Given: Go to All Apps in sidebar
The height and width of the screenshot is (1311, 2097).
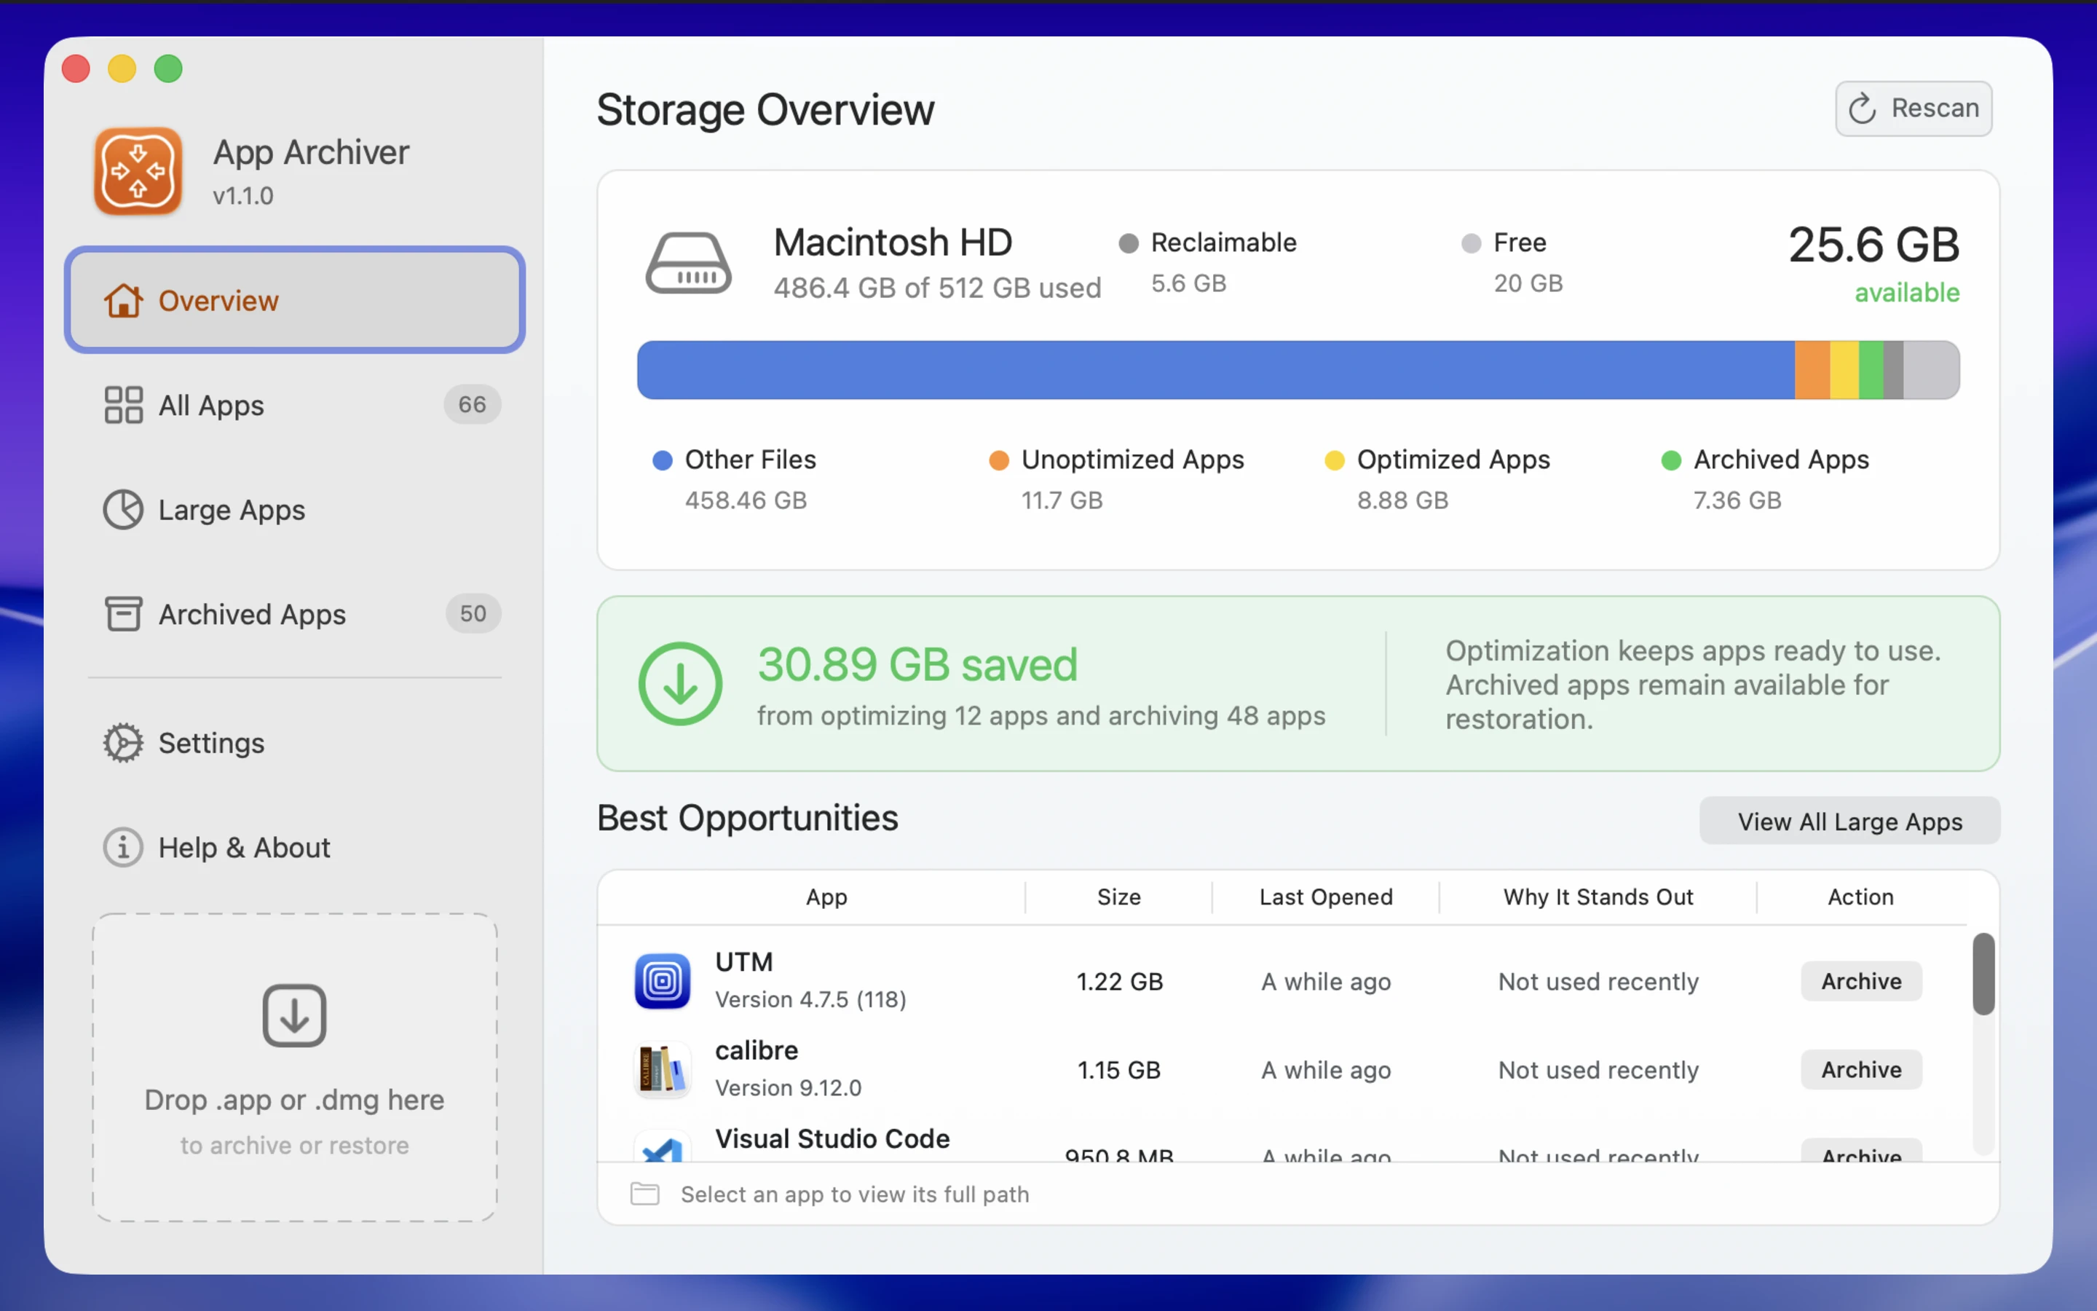Looking at the screenshot, I should click(295, 405).
